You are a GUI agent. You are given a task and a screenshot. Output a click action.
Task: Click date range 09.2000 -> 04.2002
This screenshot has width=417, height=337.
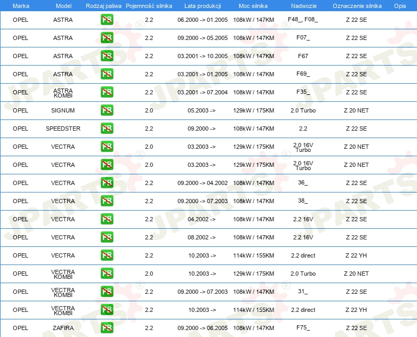click(203, 183)
